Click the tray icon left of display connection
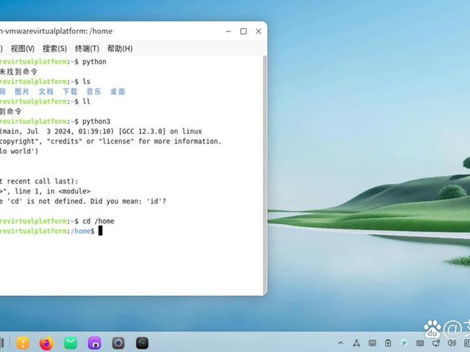470x352 pixels. [420, 343]
